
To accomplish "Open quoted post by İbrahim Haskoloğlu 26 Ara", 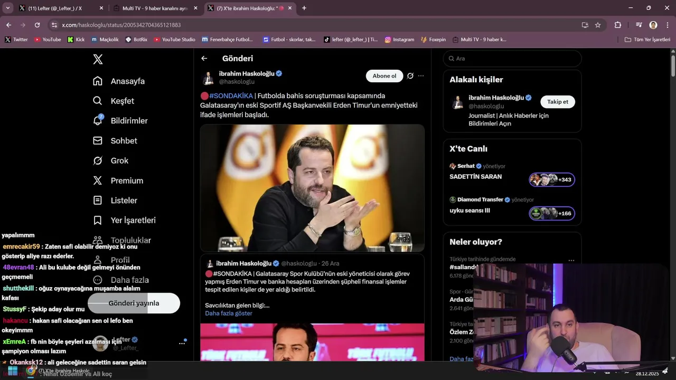I will pos(312,308).
